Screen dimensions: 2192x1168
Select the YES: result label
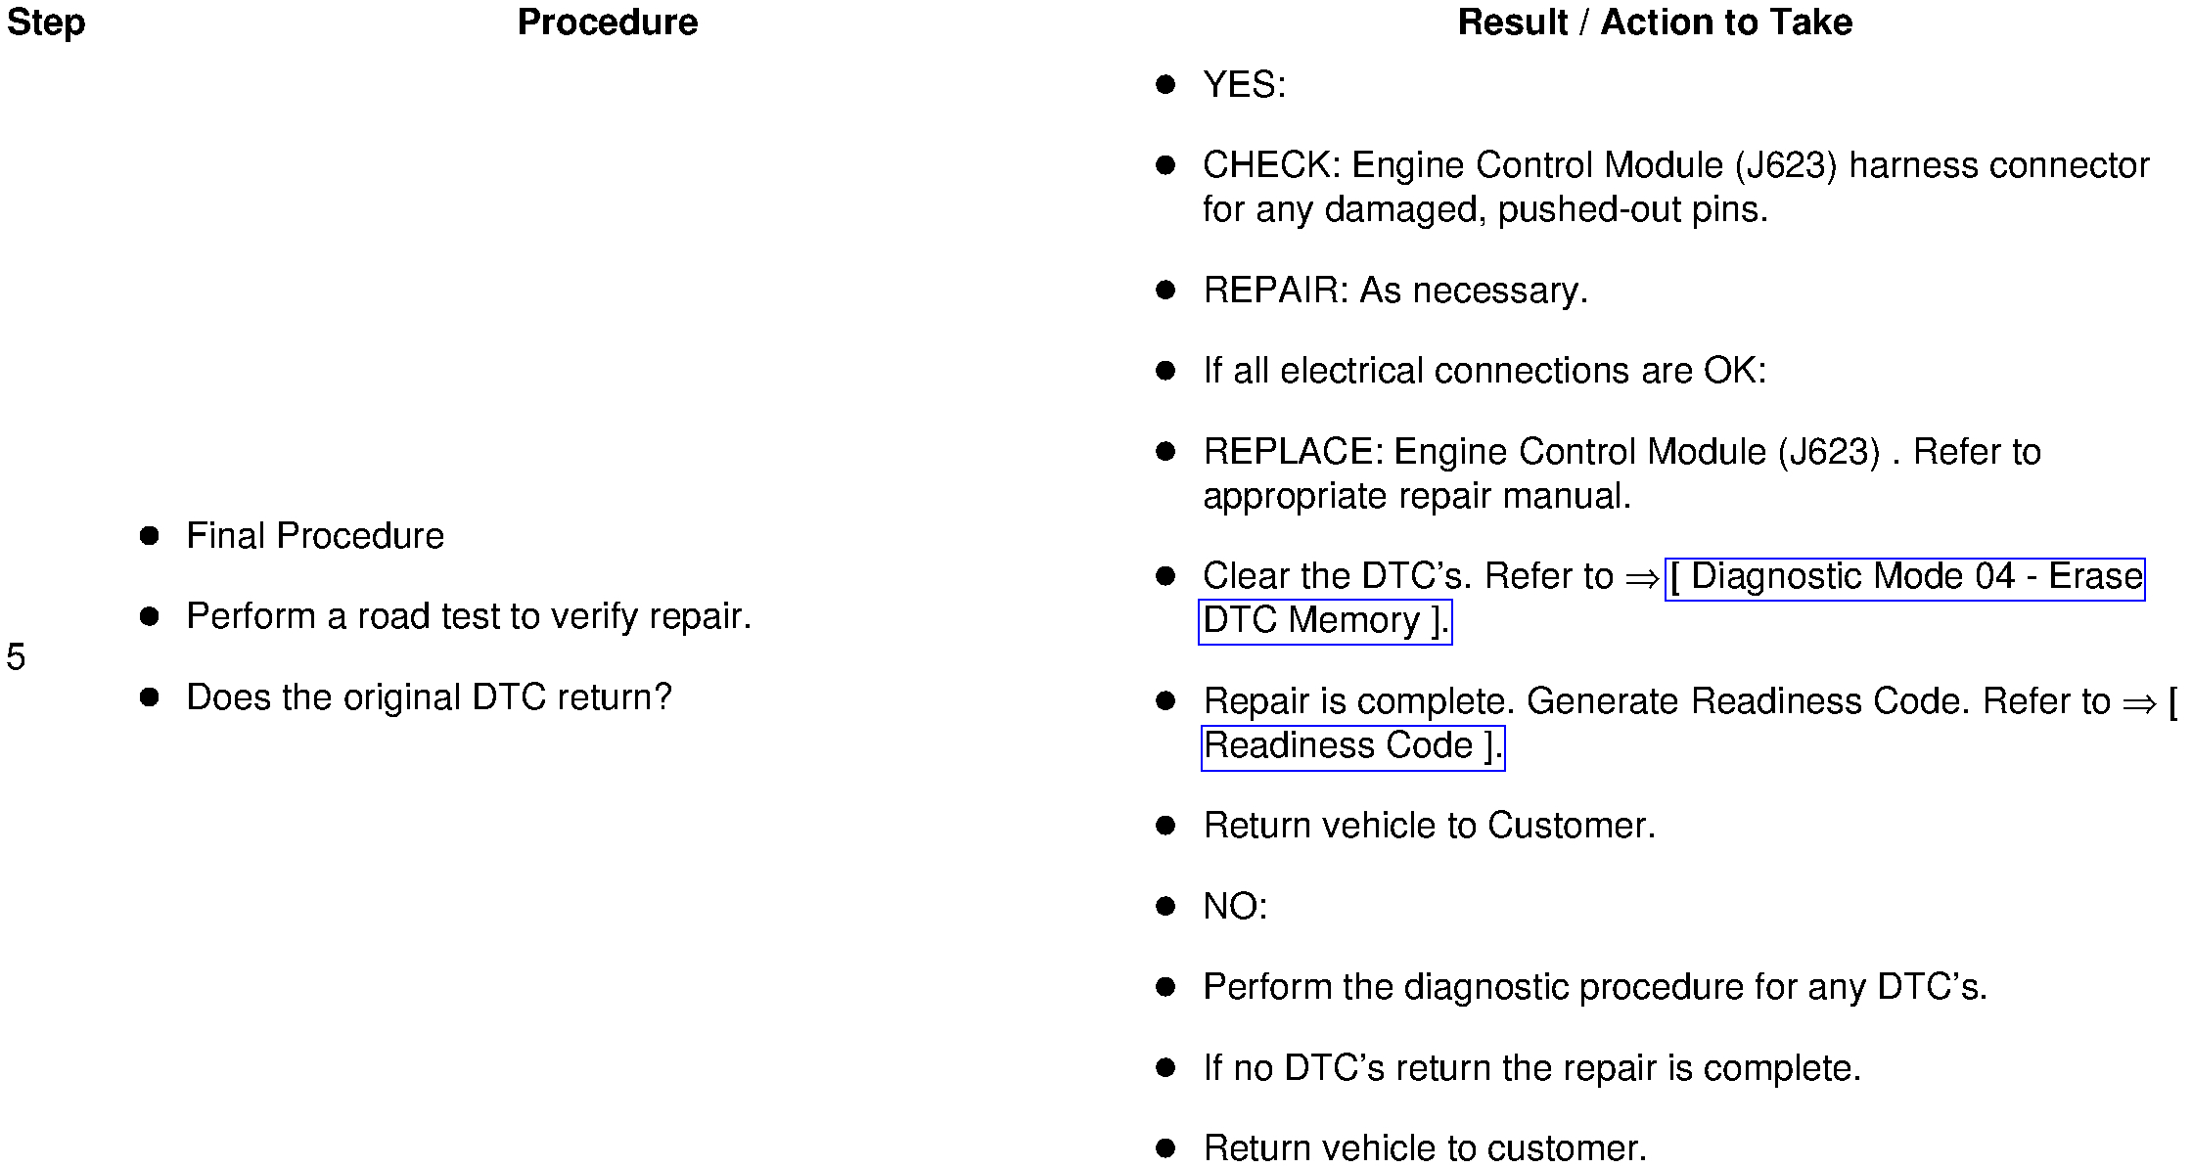tap(1244, 85)
